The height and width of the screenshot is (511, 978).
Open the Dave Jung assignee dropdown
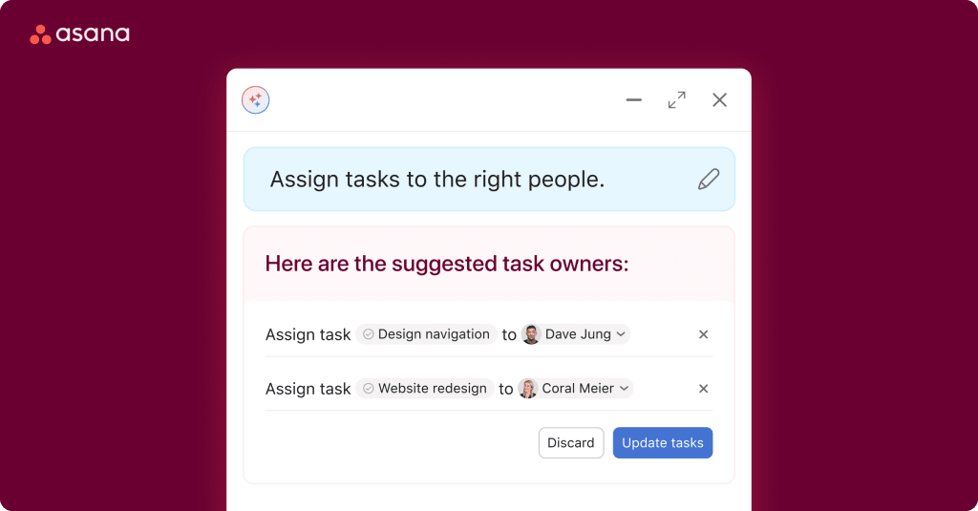tap(621, 334)
